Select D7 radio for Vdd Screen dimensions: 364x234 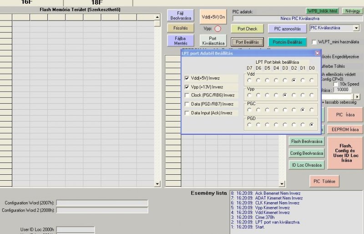pyautogui.click(x=249, y=80)
